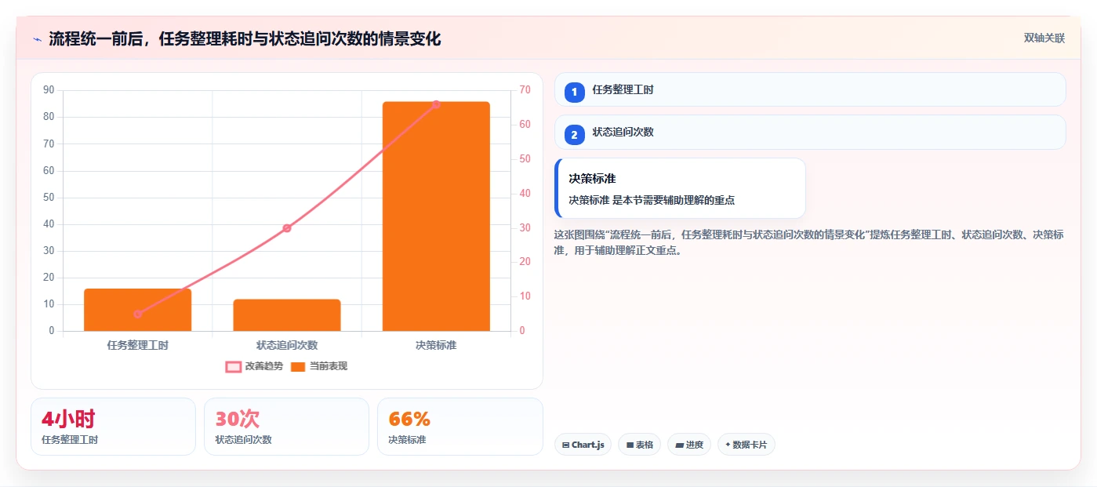The height and width of the screenshot is (487, 1097).
Task: Click the orange bar for 状态追问次数
Action: (287, 315)
